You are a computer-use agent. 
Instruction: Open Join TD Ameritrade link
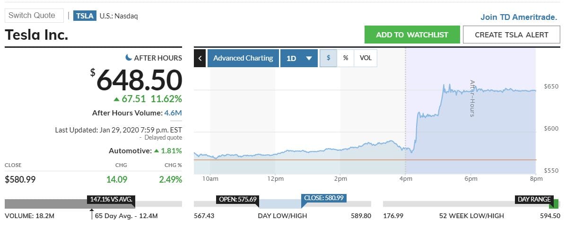(519, 17)
